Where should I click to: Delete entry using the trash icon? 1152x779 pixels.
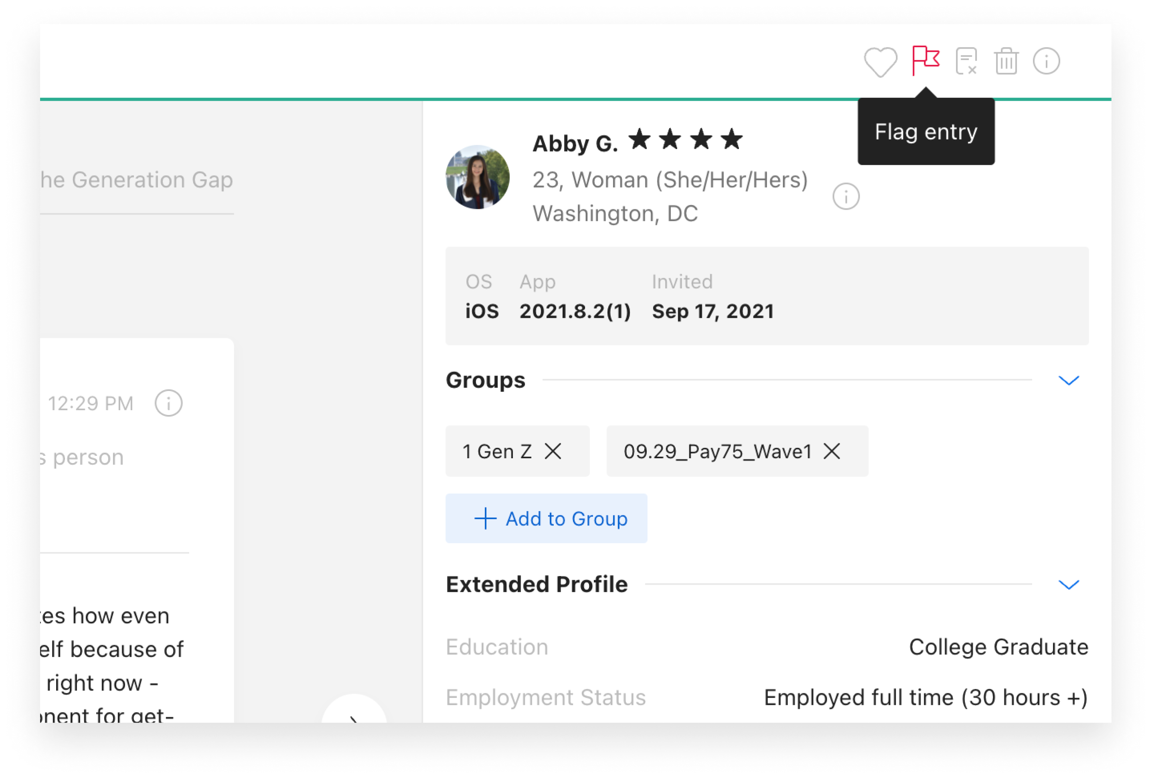pyautogui.click(x=1006, y=61)
